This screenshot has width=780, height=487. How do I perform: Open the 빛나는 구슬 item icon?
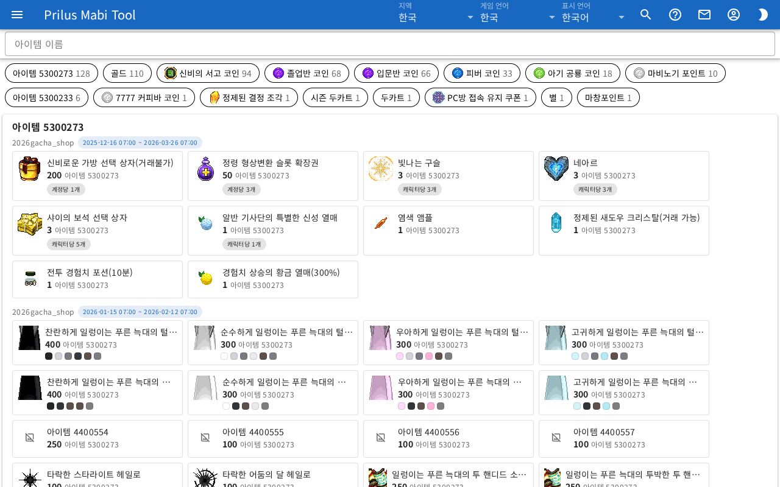pyautogui.click(x=381, y=169)
